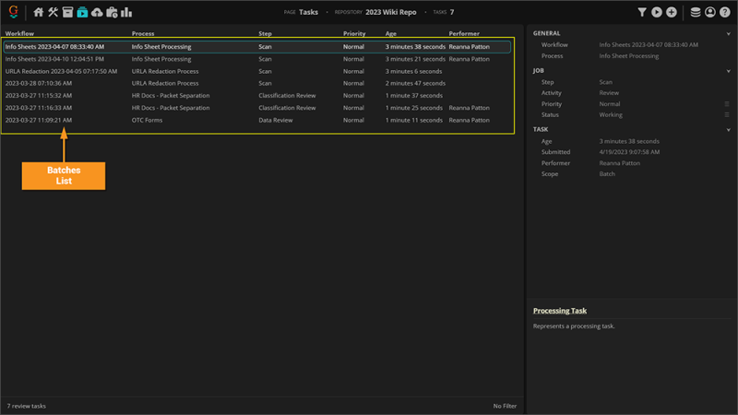Collapse the JOB section chevron
The height and width of the screenshot is (415, 738).
pyautogui.click(x=729, y=71)
